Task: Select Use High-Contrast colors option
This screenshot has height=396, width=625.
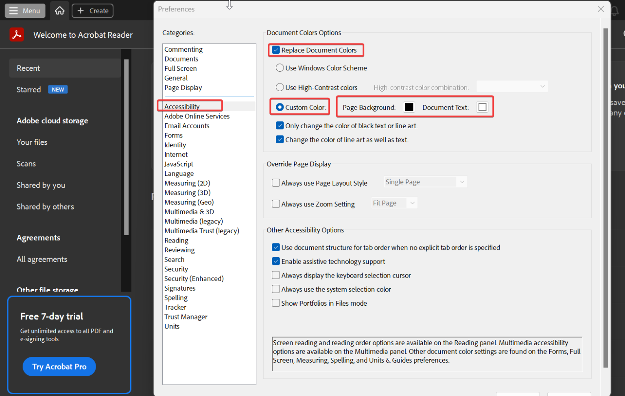Action: click(x=280, y=87)
